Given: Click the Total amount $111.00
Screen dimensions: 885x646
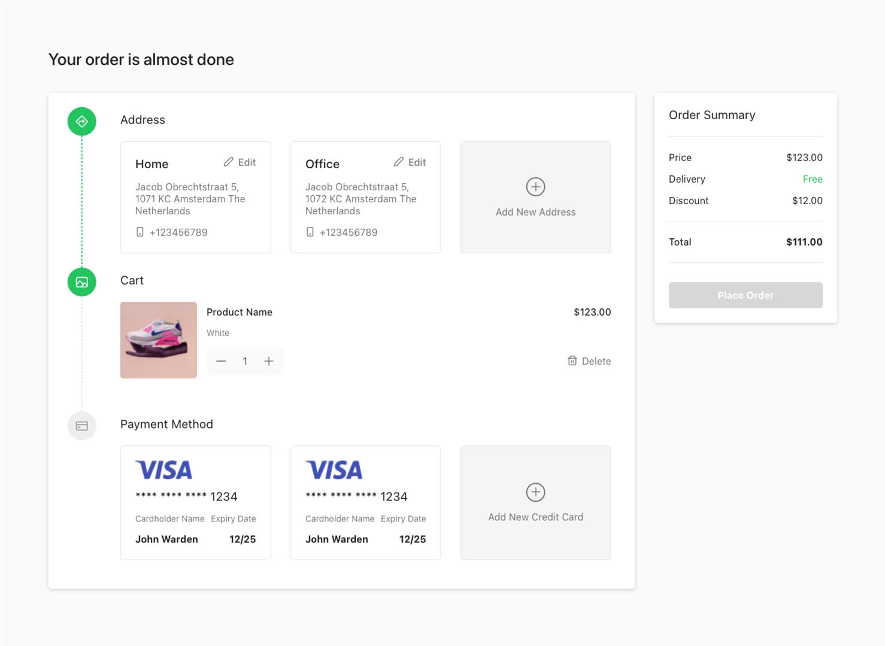Looking at the screenshot, I should pyautogui.click(x=804, y=242).
